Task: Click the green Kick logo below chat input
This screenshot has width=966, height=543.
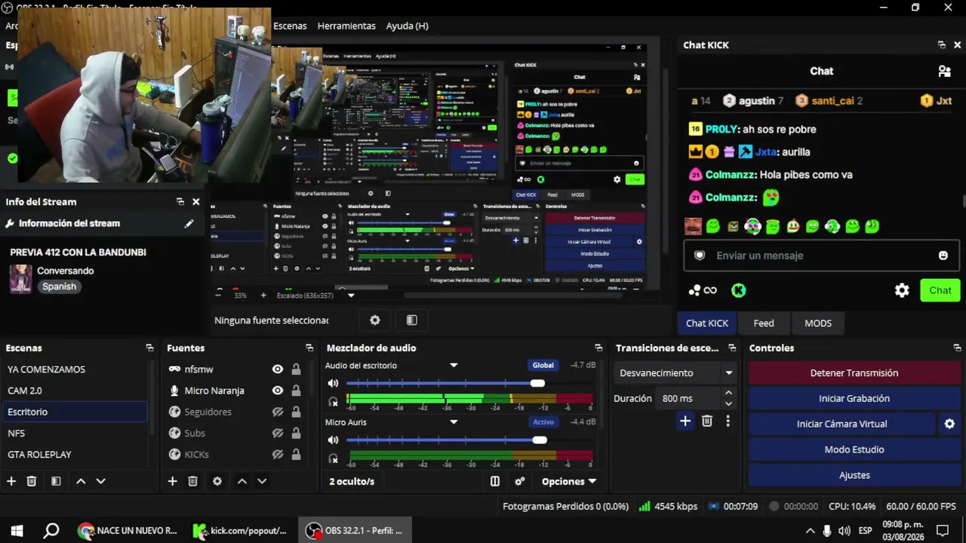Action: tap(739, 290)
